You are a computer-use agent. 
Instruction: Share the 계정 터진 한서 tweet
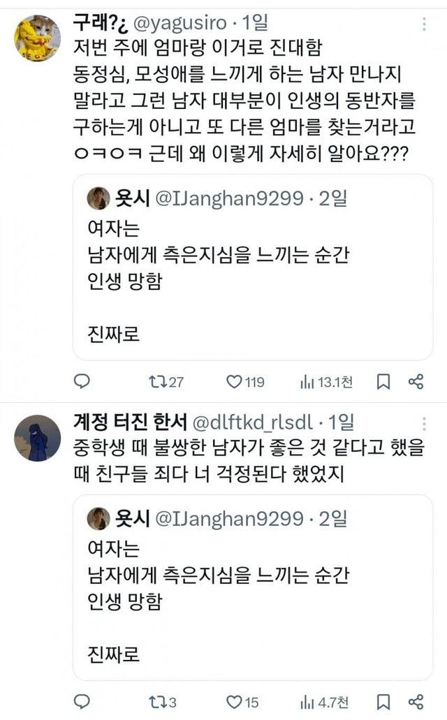click(416, 701)
